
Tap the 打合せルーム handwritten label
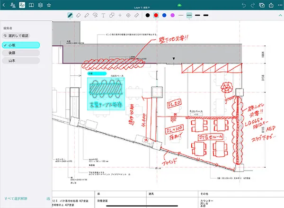(211, 137)
